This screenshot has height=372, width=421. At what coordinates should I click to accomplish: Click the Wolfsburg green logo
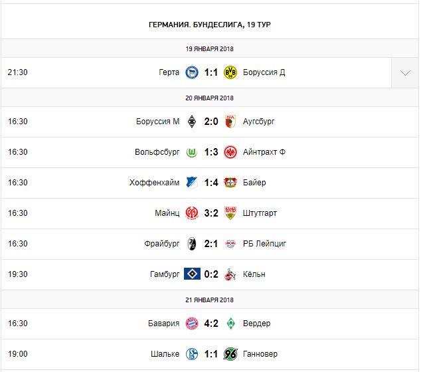(192, 152)
